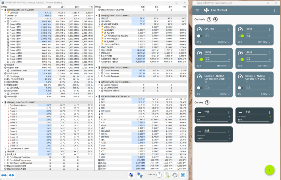
Task: Open the Fan Control hamburger menu
Action: [197, 10]
